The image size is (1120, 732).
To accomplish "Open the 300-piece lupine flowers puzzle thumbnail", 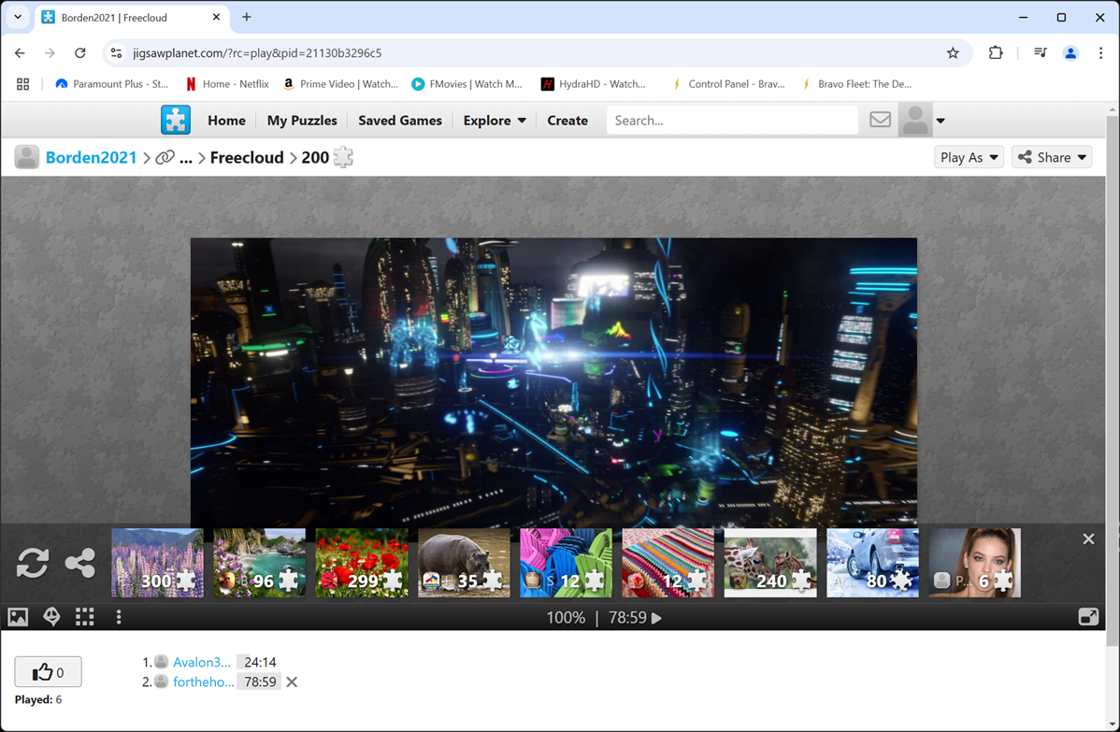I will (x=157, y=563).
